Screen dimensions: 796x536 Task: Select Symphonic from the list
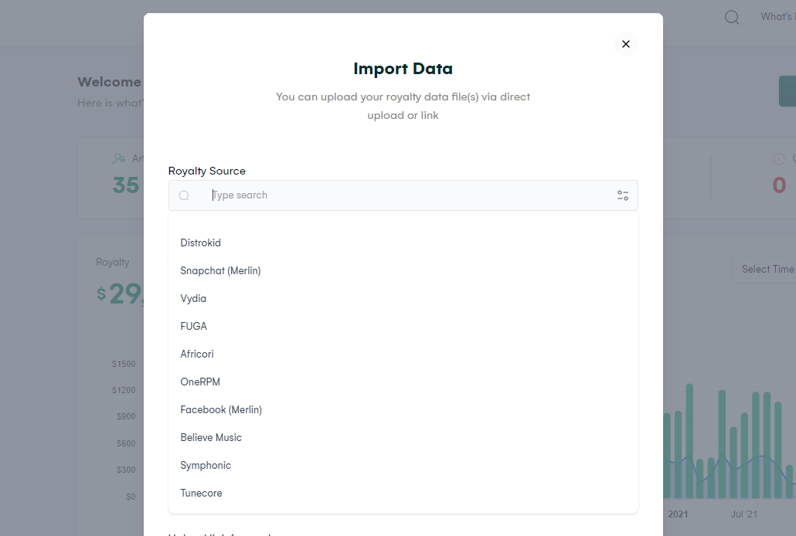click(403, 466)
